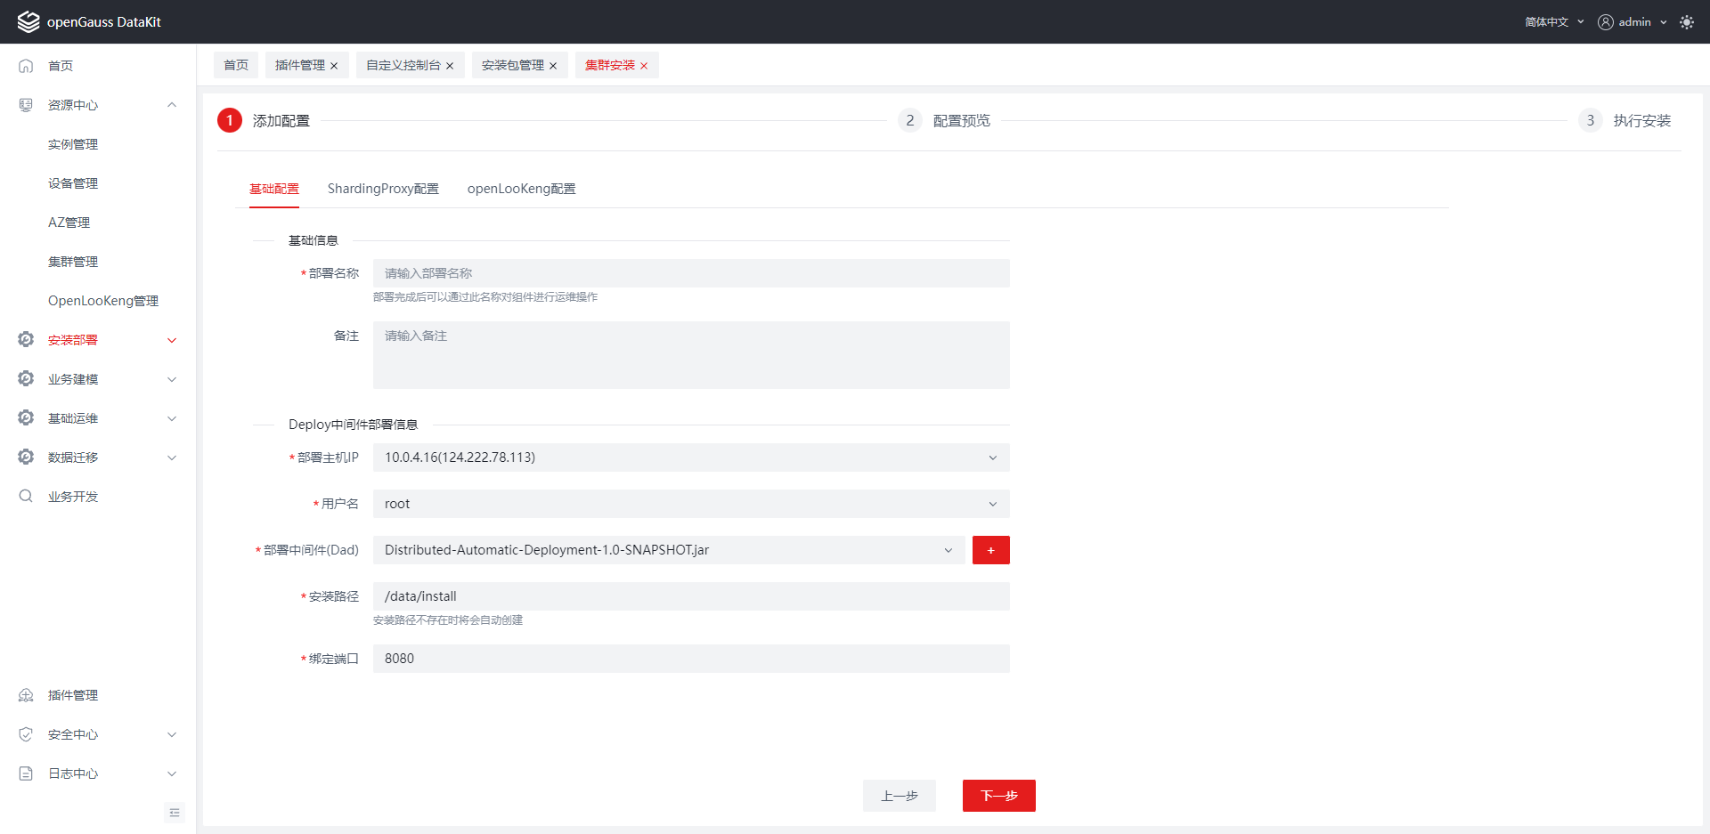Click the 安装部署 gear icon in sidebar
The height and width of the screenshot is (834, 1710).
click(25, 339)
